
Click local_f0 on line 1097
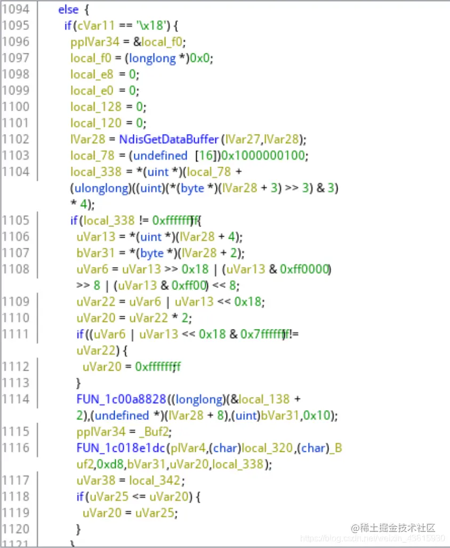pyautogui.click(x=91, y=58)
